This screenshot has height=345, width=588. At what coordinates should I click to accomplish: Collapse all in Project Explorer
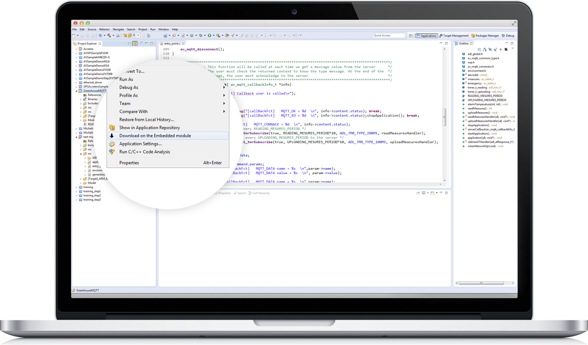[x=129, y=44]
